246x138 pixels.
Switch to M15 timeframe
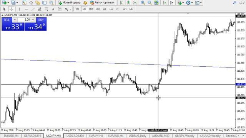(91, 9)
